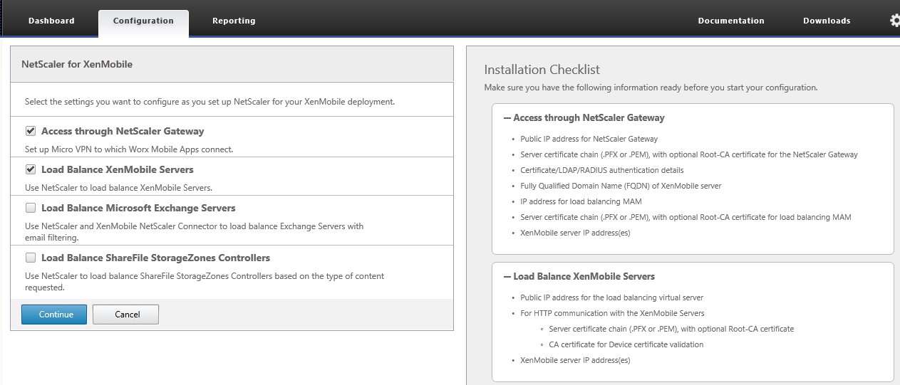Switch to the Dashboard tab
Image resolution: width=900 pixels, height=385 pixels.
pos(51,21)
